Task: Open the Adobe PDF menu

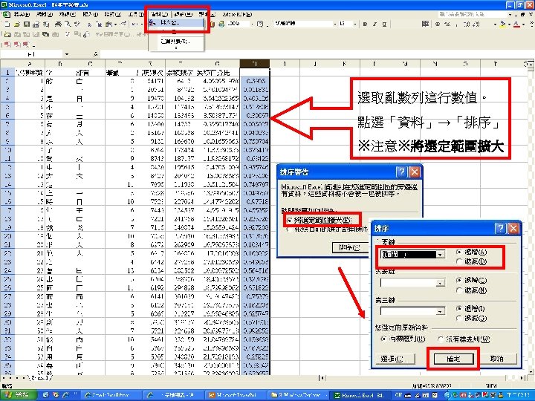Action: point(237,14)
